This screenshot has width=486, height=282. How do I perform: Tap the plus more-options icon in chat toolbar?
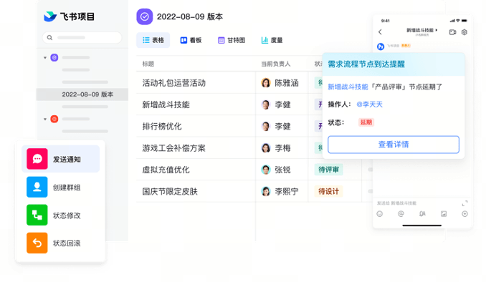(x=464, y=214)
